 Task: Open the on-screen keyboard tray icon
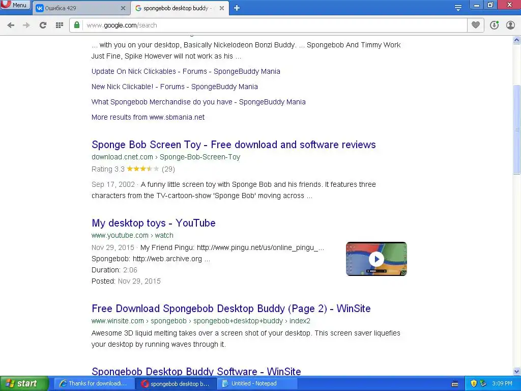point(455,384)
